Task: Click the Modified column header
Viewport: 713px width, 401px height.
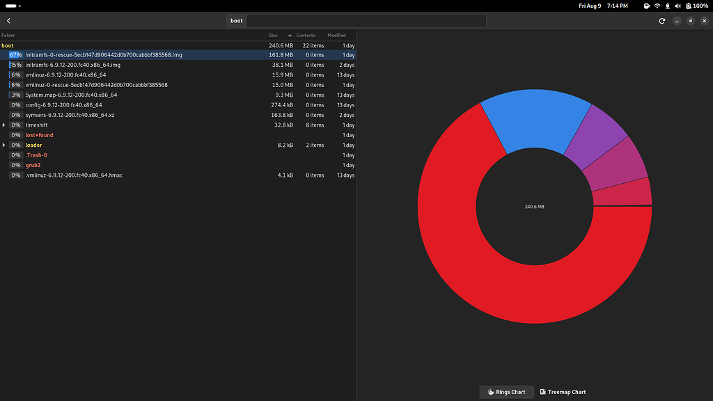Action: coord(336,35)
